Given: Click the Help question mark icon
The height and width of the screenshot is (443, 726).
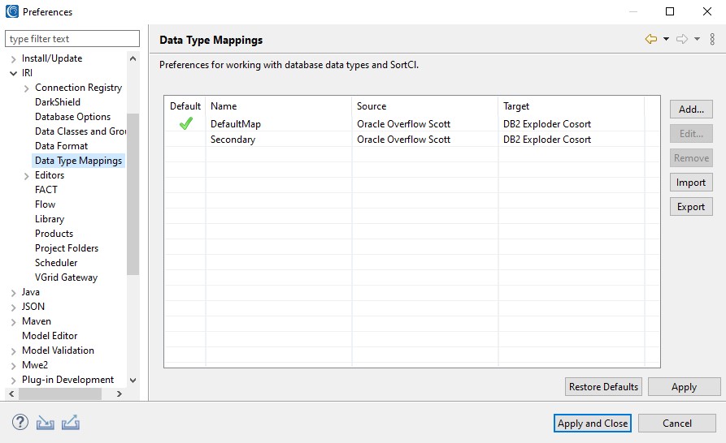Looking at the screenshot, I should point(20,423).
